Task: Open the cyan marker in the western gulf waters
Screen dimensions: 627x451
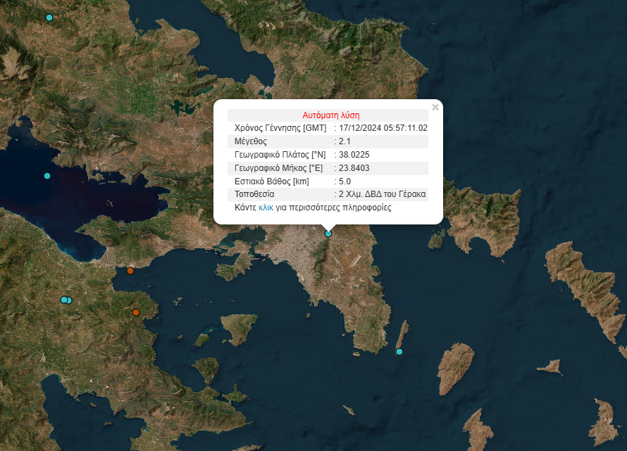Action: pos(47,176)
